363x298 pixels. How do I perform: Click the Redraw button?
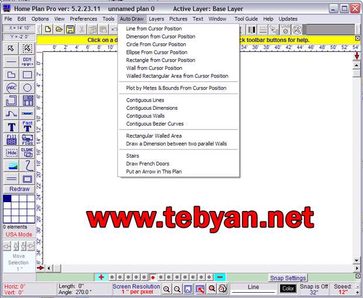click(19, 189)
